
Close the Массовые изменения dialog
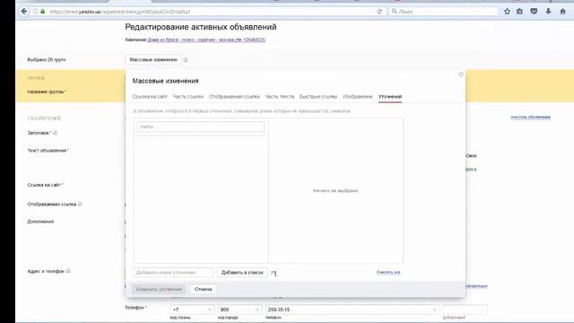460,74
